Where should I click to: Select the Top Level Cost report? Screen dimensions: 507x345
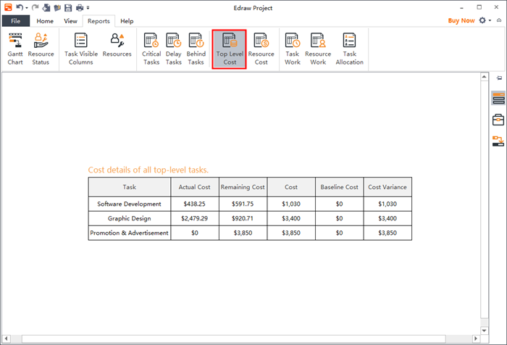[x=230, y=49]
